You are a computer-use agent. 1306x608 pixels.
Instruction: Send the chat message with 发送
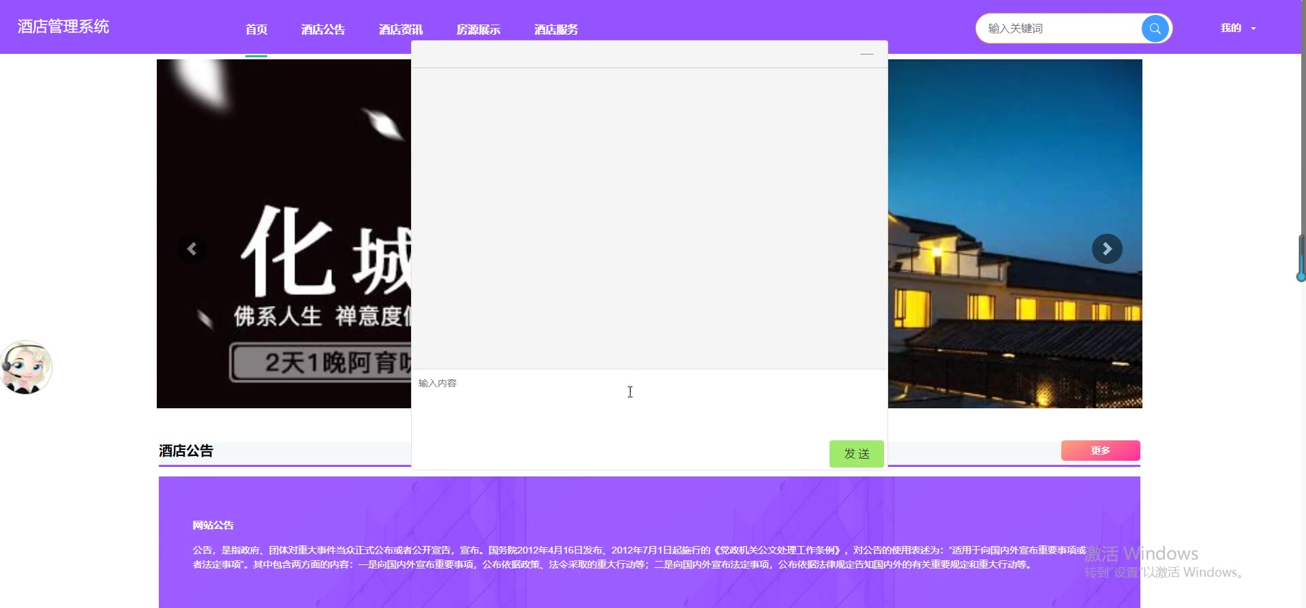(857, 454)
